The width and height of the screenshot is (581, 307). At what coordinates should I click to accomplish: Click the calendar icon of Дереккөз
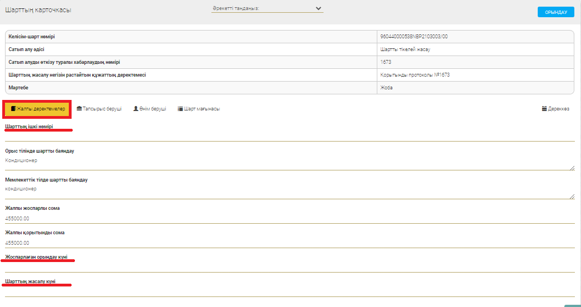544,109
